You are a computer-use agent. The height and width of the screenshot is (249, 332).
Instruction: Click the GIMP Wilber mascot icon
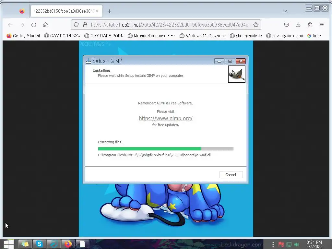[237, 74]
